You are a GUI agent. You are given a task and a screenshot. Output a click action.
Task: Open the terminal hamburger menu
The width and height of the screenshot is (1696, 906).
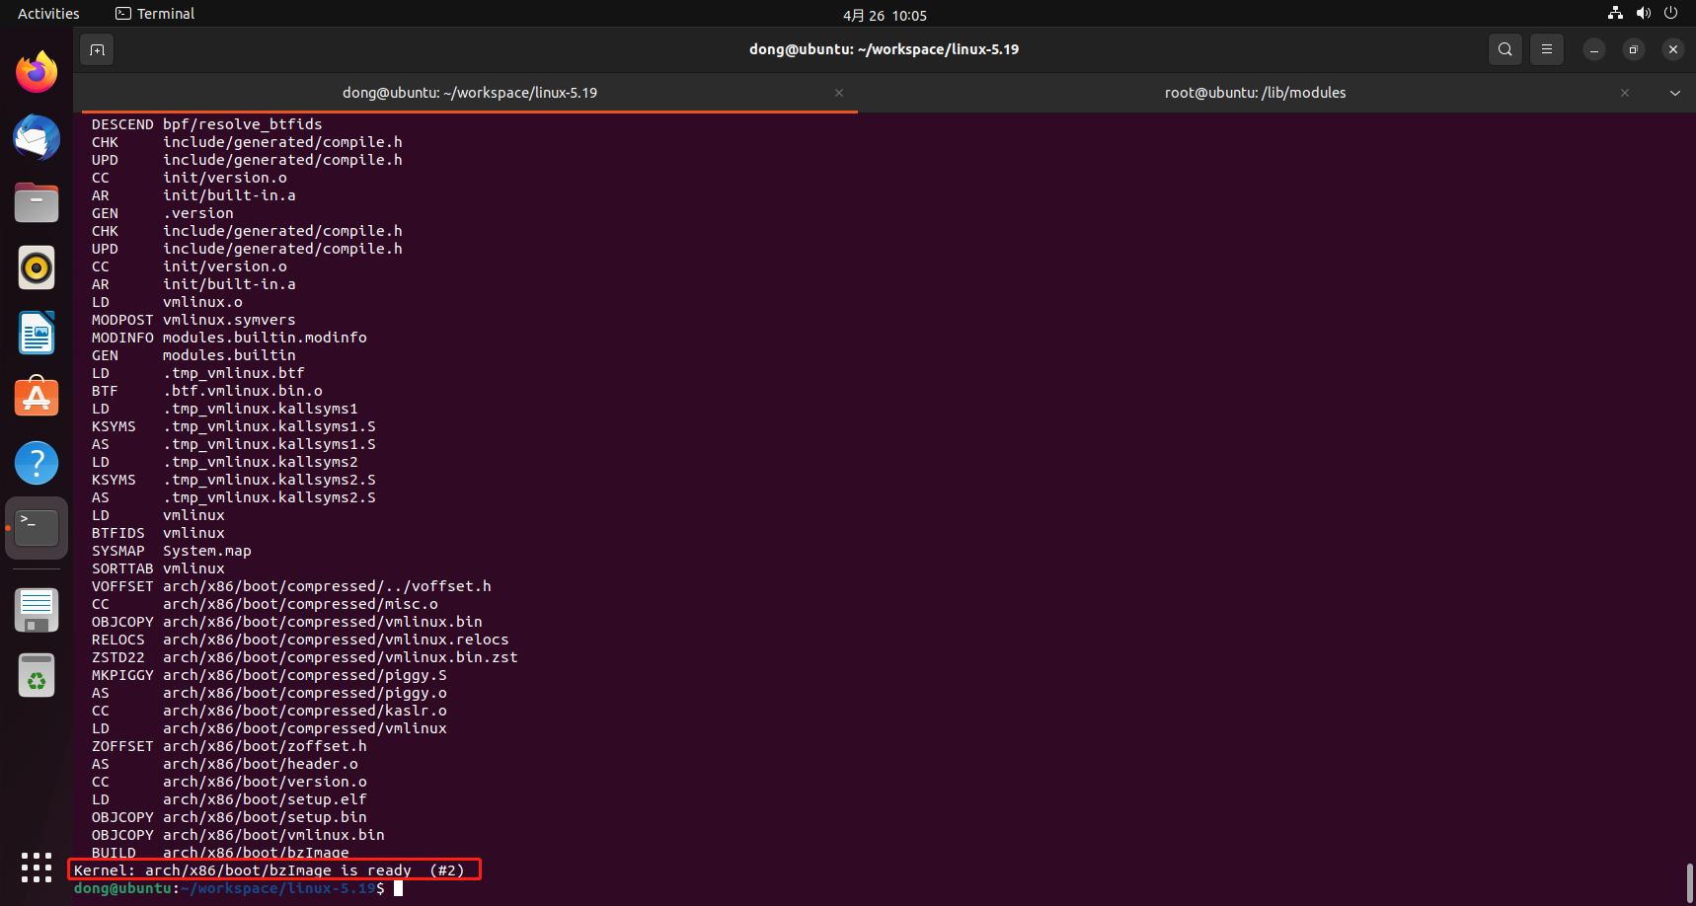(1547, 49)
